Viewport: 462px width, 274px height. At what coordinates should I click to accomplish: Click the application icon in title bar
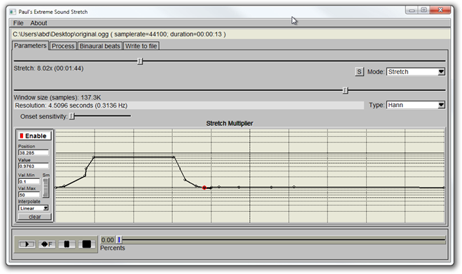[x=13, y=12]
